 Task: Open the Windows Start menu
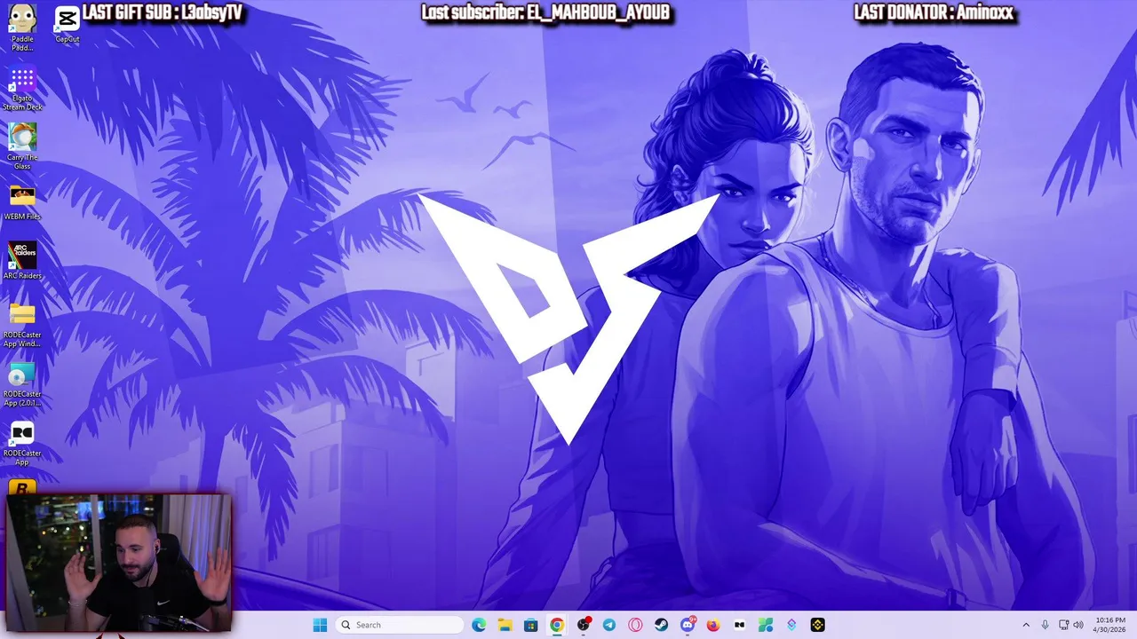pos(320,625)
